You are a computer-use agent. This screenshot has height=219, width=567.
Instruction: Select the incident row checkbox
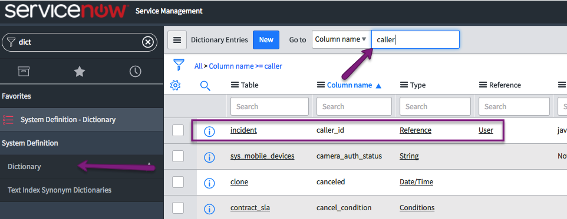(178, 130)
